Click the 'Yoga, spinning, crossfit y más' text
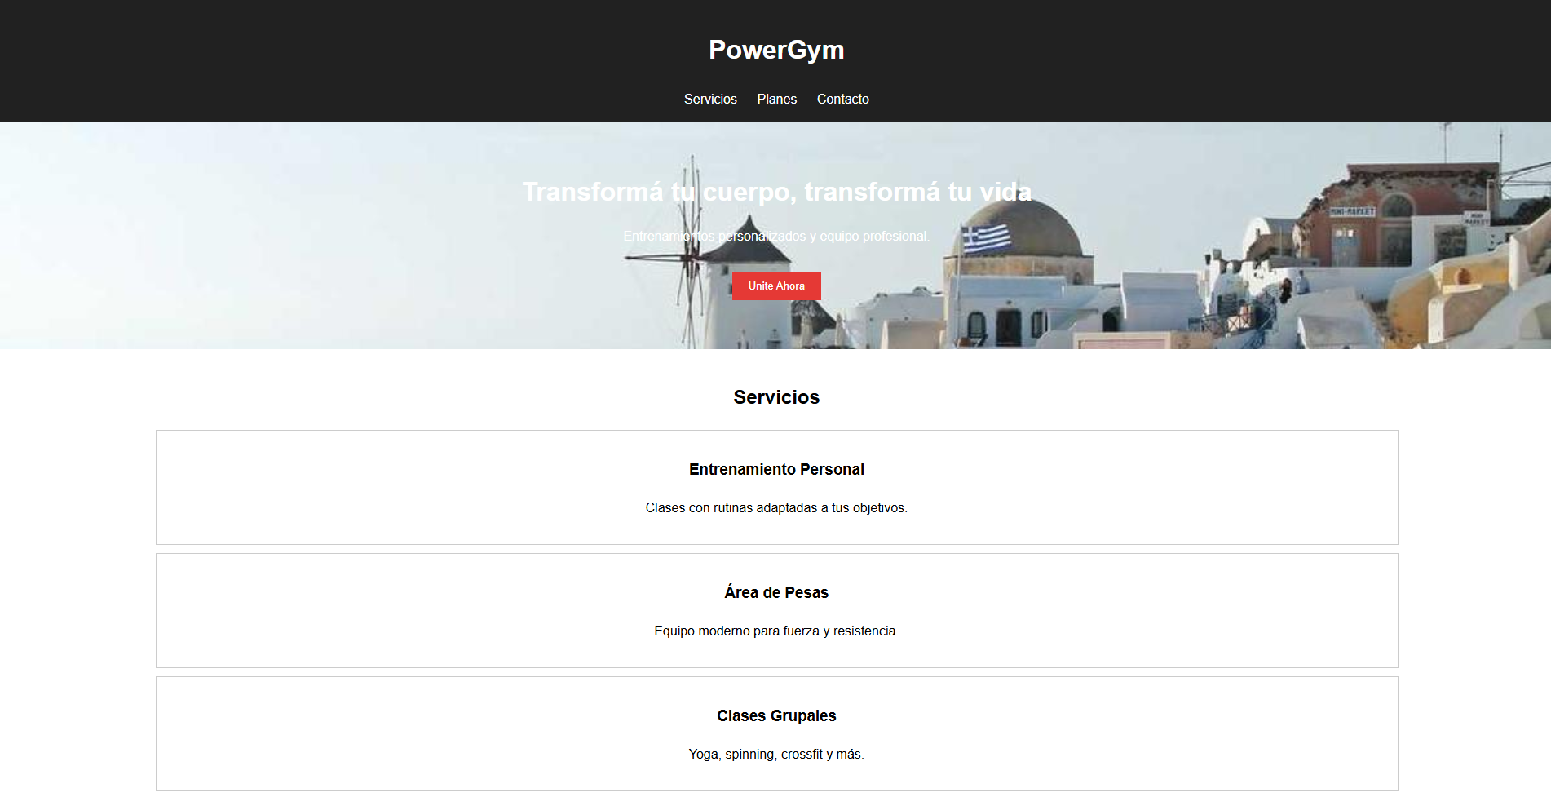The height and width of the screenshot is (806, 1551). coord(775,754)
